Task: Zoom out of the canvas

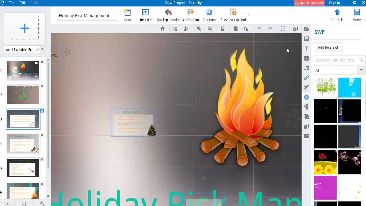Action: click(210, 29)
